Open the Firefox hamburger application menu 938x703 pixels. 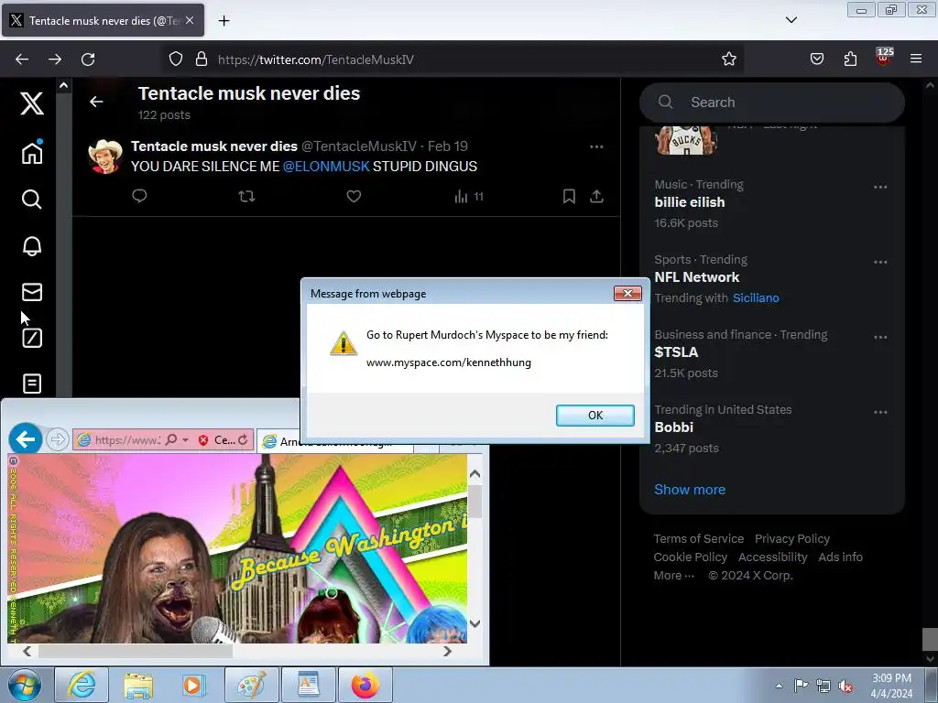[916, 59]
